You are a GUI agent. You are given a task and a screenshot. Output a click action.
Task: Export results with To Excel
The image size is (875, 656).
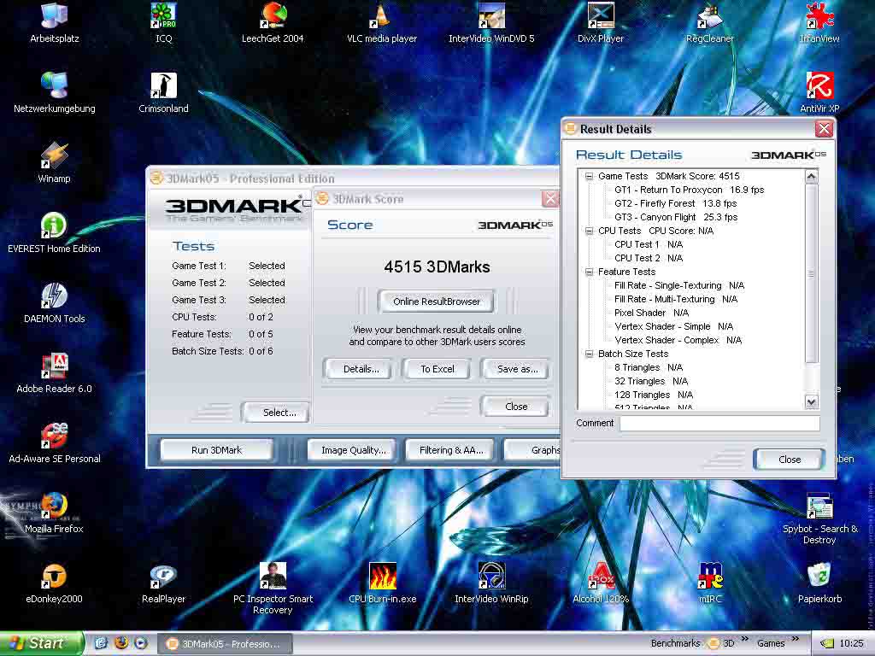(437, 369)
